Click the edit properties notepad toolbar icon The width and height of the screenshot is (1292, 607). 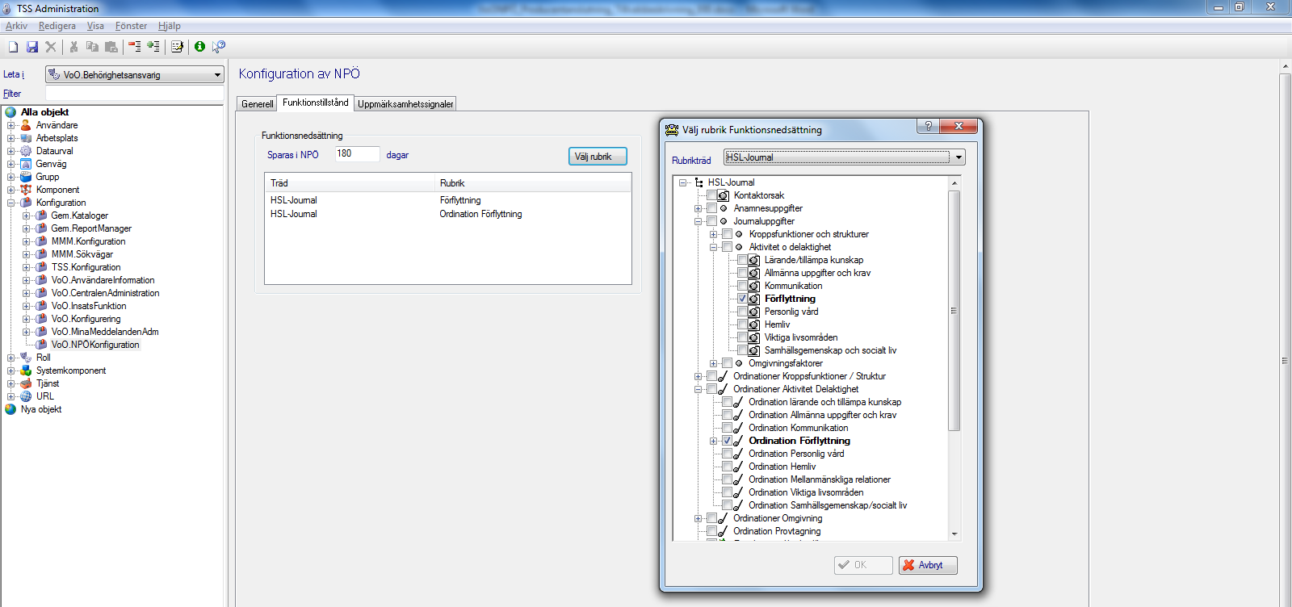pyautogui.click(x=177, y=47)
